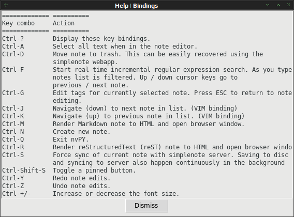Select the 'Ctrl-Z' key combo text

13,186
